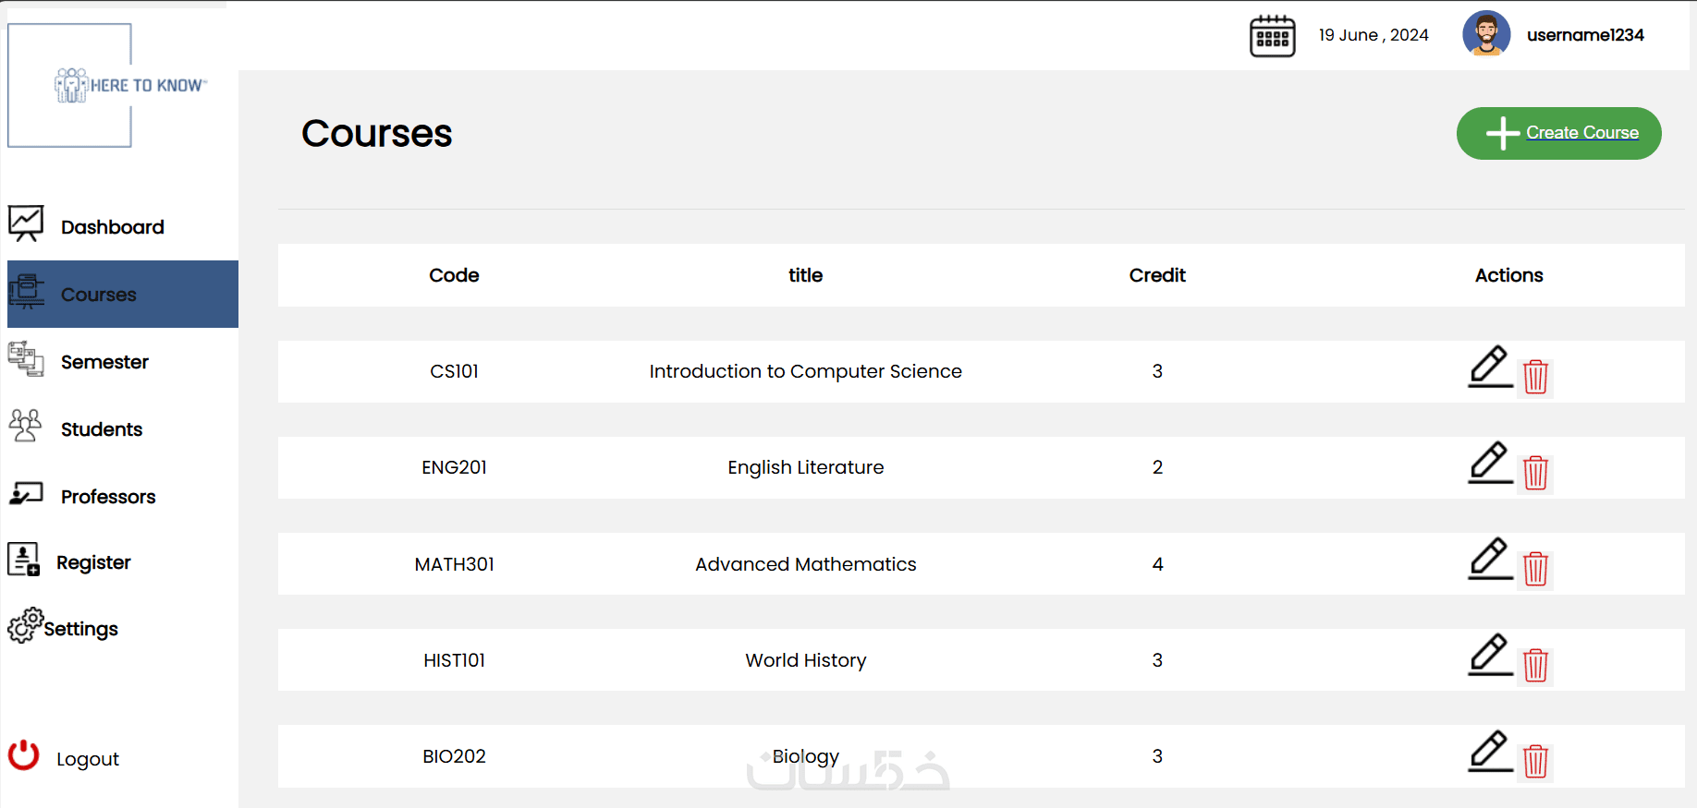
Task: Navigate to Professors page
Action: pos(107,497)
